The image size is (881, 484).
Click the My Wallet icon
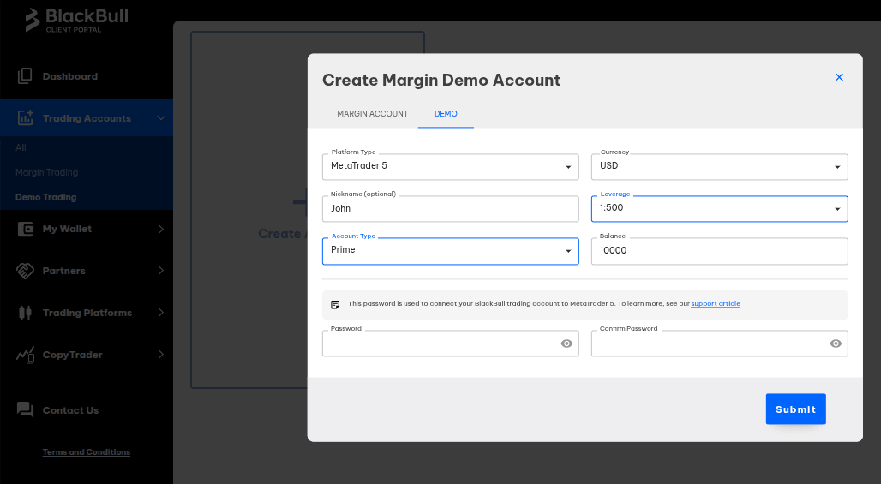click(26, 229)
